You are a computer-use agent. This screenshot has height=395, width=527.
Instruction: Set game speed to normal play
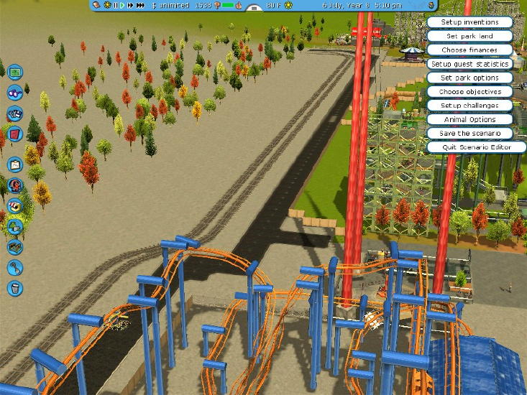click(122, 5)
